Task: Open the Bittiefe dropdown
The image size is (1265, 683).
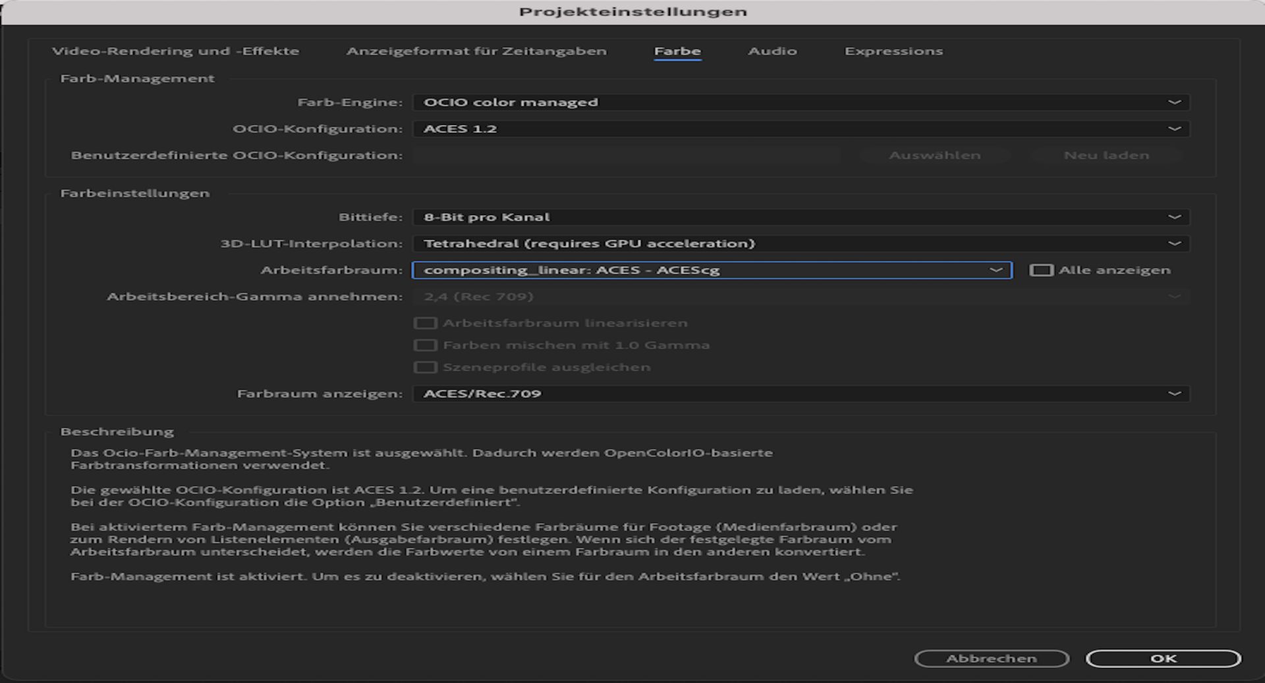Action: 801,217
